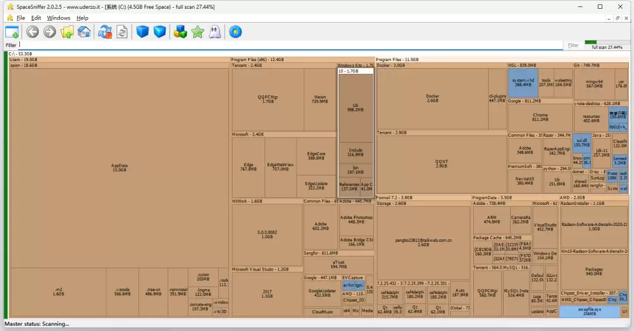Select the QQPCMgr 1.7GB block
Viewport: 634px width, 331px height.
click(268, 99)
